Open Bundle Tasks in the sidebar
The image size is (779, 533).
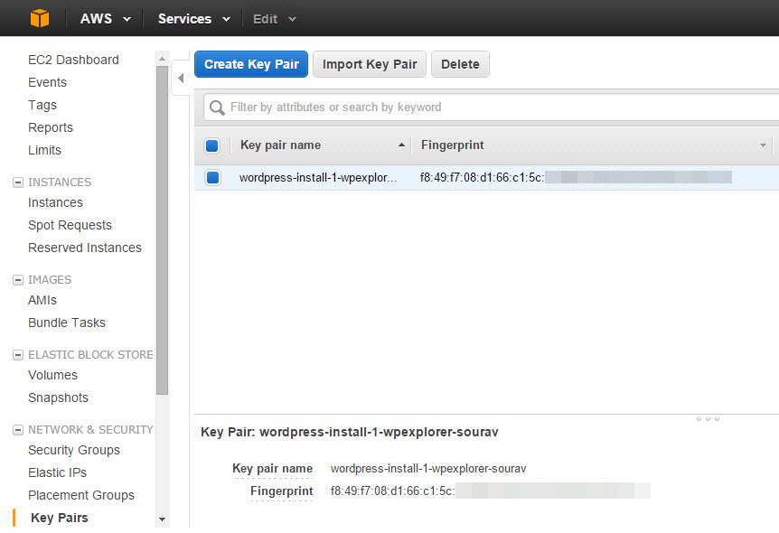click(67, 323)
